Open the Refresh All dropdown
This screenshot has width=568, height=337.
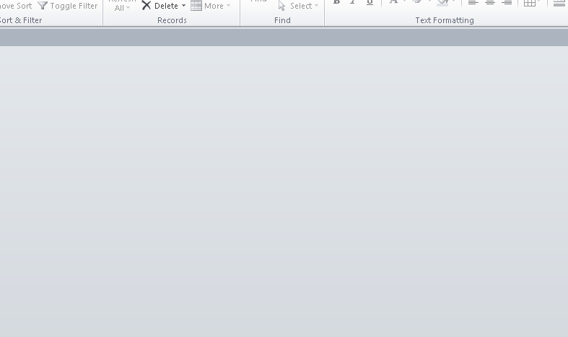coord(122,7)
